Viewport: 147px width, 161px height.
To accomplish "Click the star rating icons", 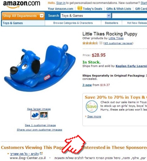I will pos(90,43).
